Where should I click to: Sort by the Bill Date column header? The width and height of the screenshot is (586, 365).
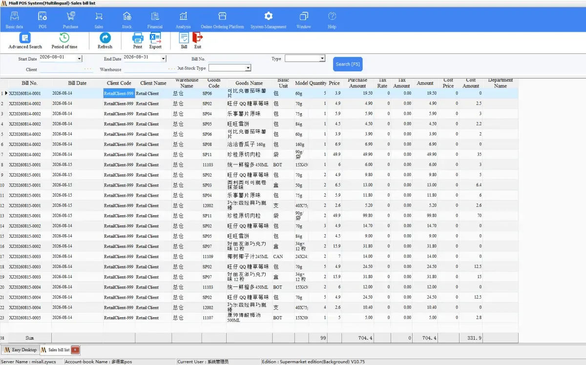[x=77, y=83]
